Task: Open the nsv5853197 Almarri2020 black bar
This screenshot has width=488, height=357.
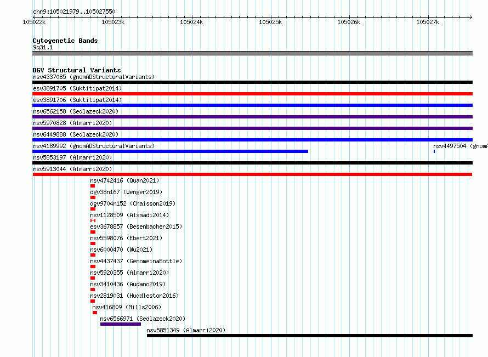Action: click(252, 163)
